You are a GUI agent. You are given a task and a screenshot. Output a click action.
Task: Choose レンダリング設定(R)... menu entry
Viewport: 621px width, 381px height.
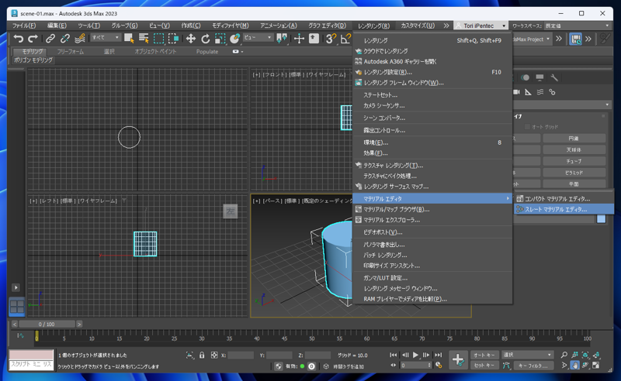[432, 72]
